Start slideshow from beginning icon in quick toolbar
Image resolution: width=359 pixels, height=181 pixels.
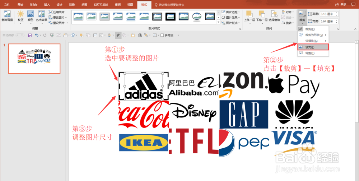(x=52, y=35)
